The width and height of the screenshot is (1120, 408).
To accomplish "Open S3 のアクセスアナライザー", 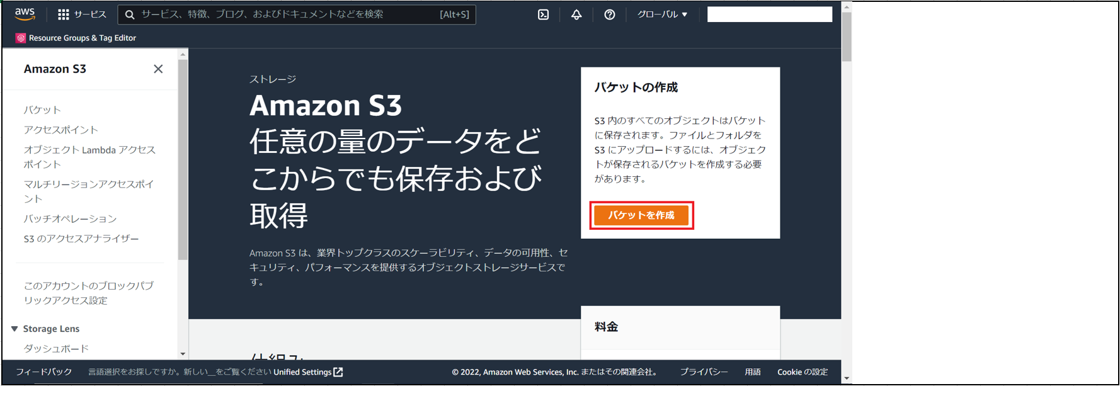I will (x=81, y=239).
